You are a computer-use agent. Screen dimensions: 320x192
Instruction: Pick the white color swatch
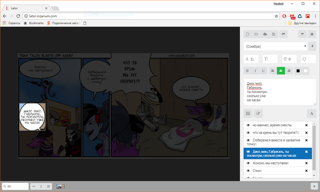pyautogui.click(x=305, y=71)
